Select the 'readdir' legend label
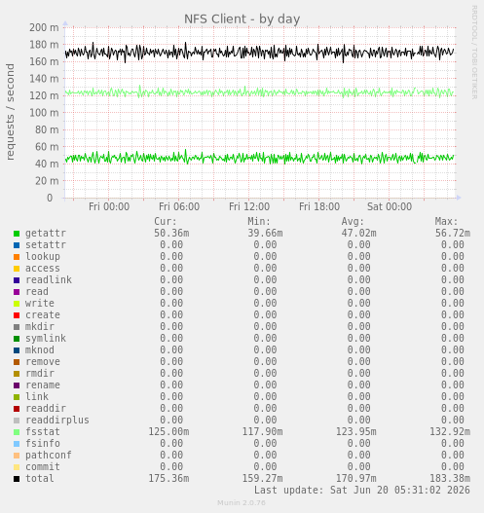This screenshot has width=484, height=513. click(46, 408)
